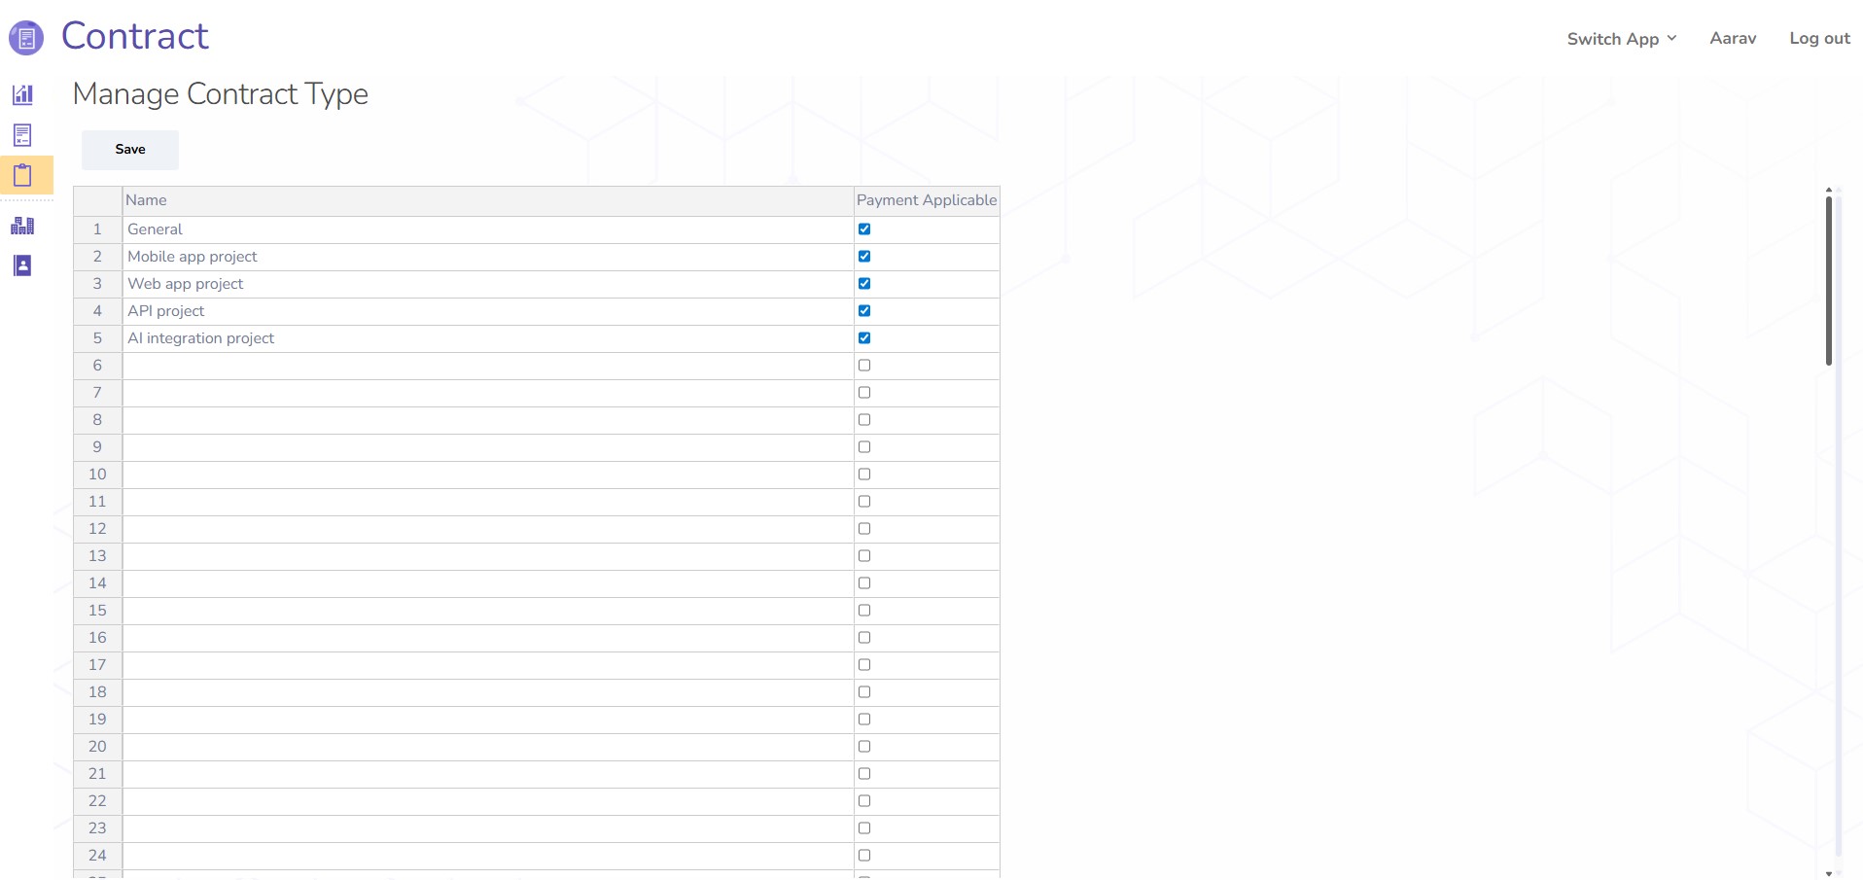Check Payment Applicable in row 7

pos(864,393)
